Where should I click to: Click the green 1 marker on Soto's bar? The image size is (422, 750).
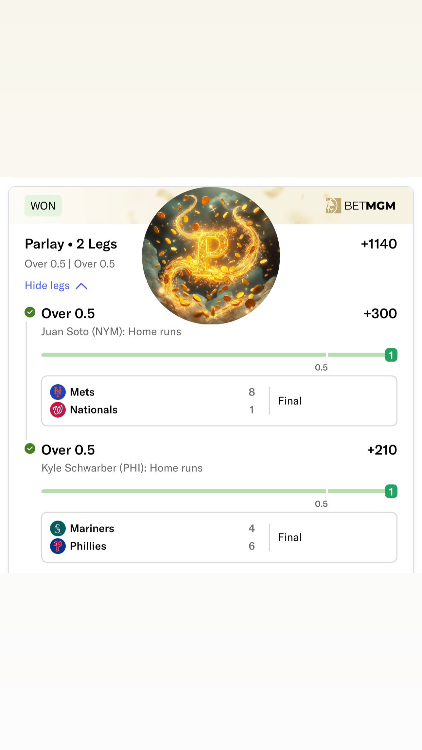(x=391, y=355)
